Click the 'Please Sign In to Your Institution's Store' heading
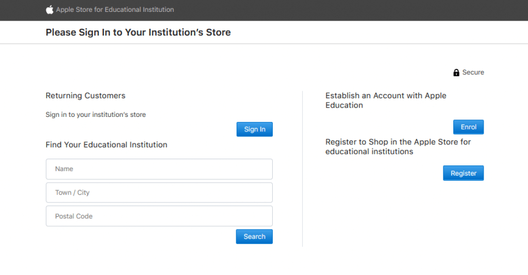Screen dimensions: 528x275 [x=138, y=32]
